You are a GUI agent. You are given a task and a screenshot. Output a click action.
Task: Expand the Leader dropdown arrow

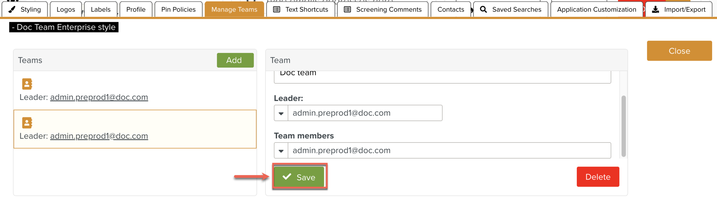click(281, 113)
